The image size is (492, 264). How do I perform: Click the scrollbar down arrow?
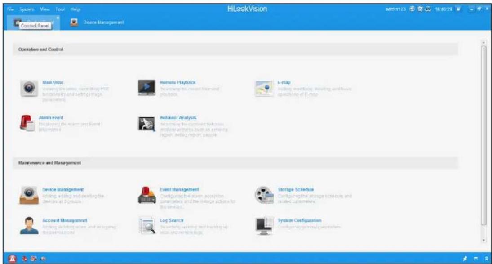(483, 240)
